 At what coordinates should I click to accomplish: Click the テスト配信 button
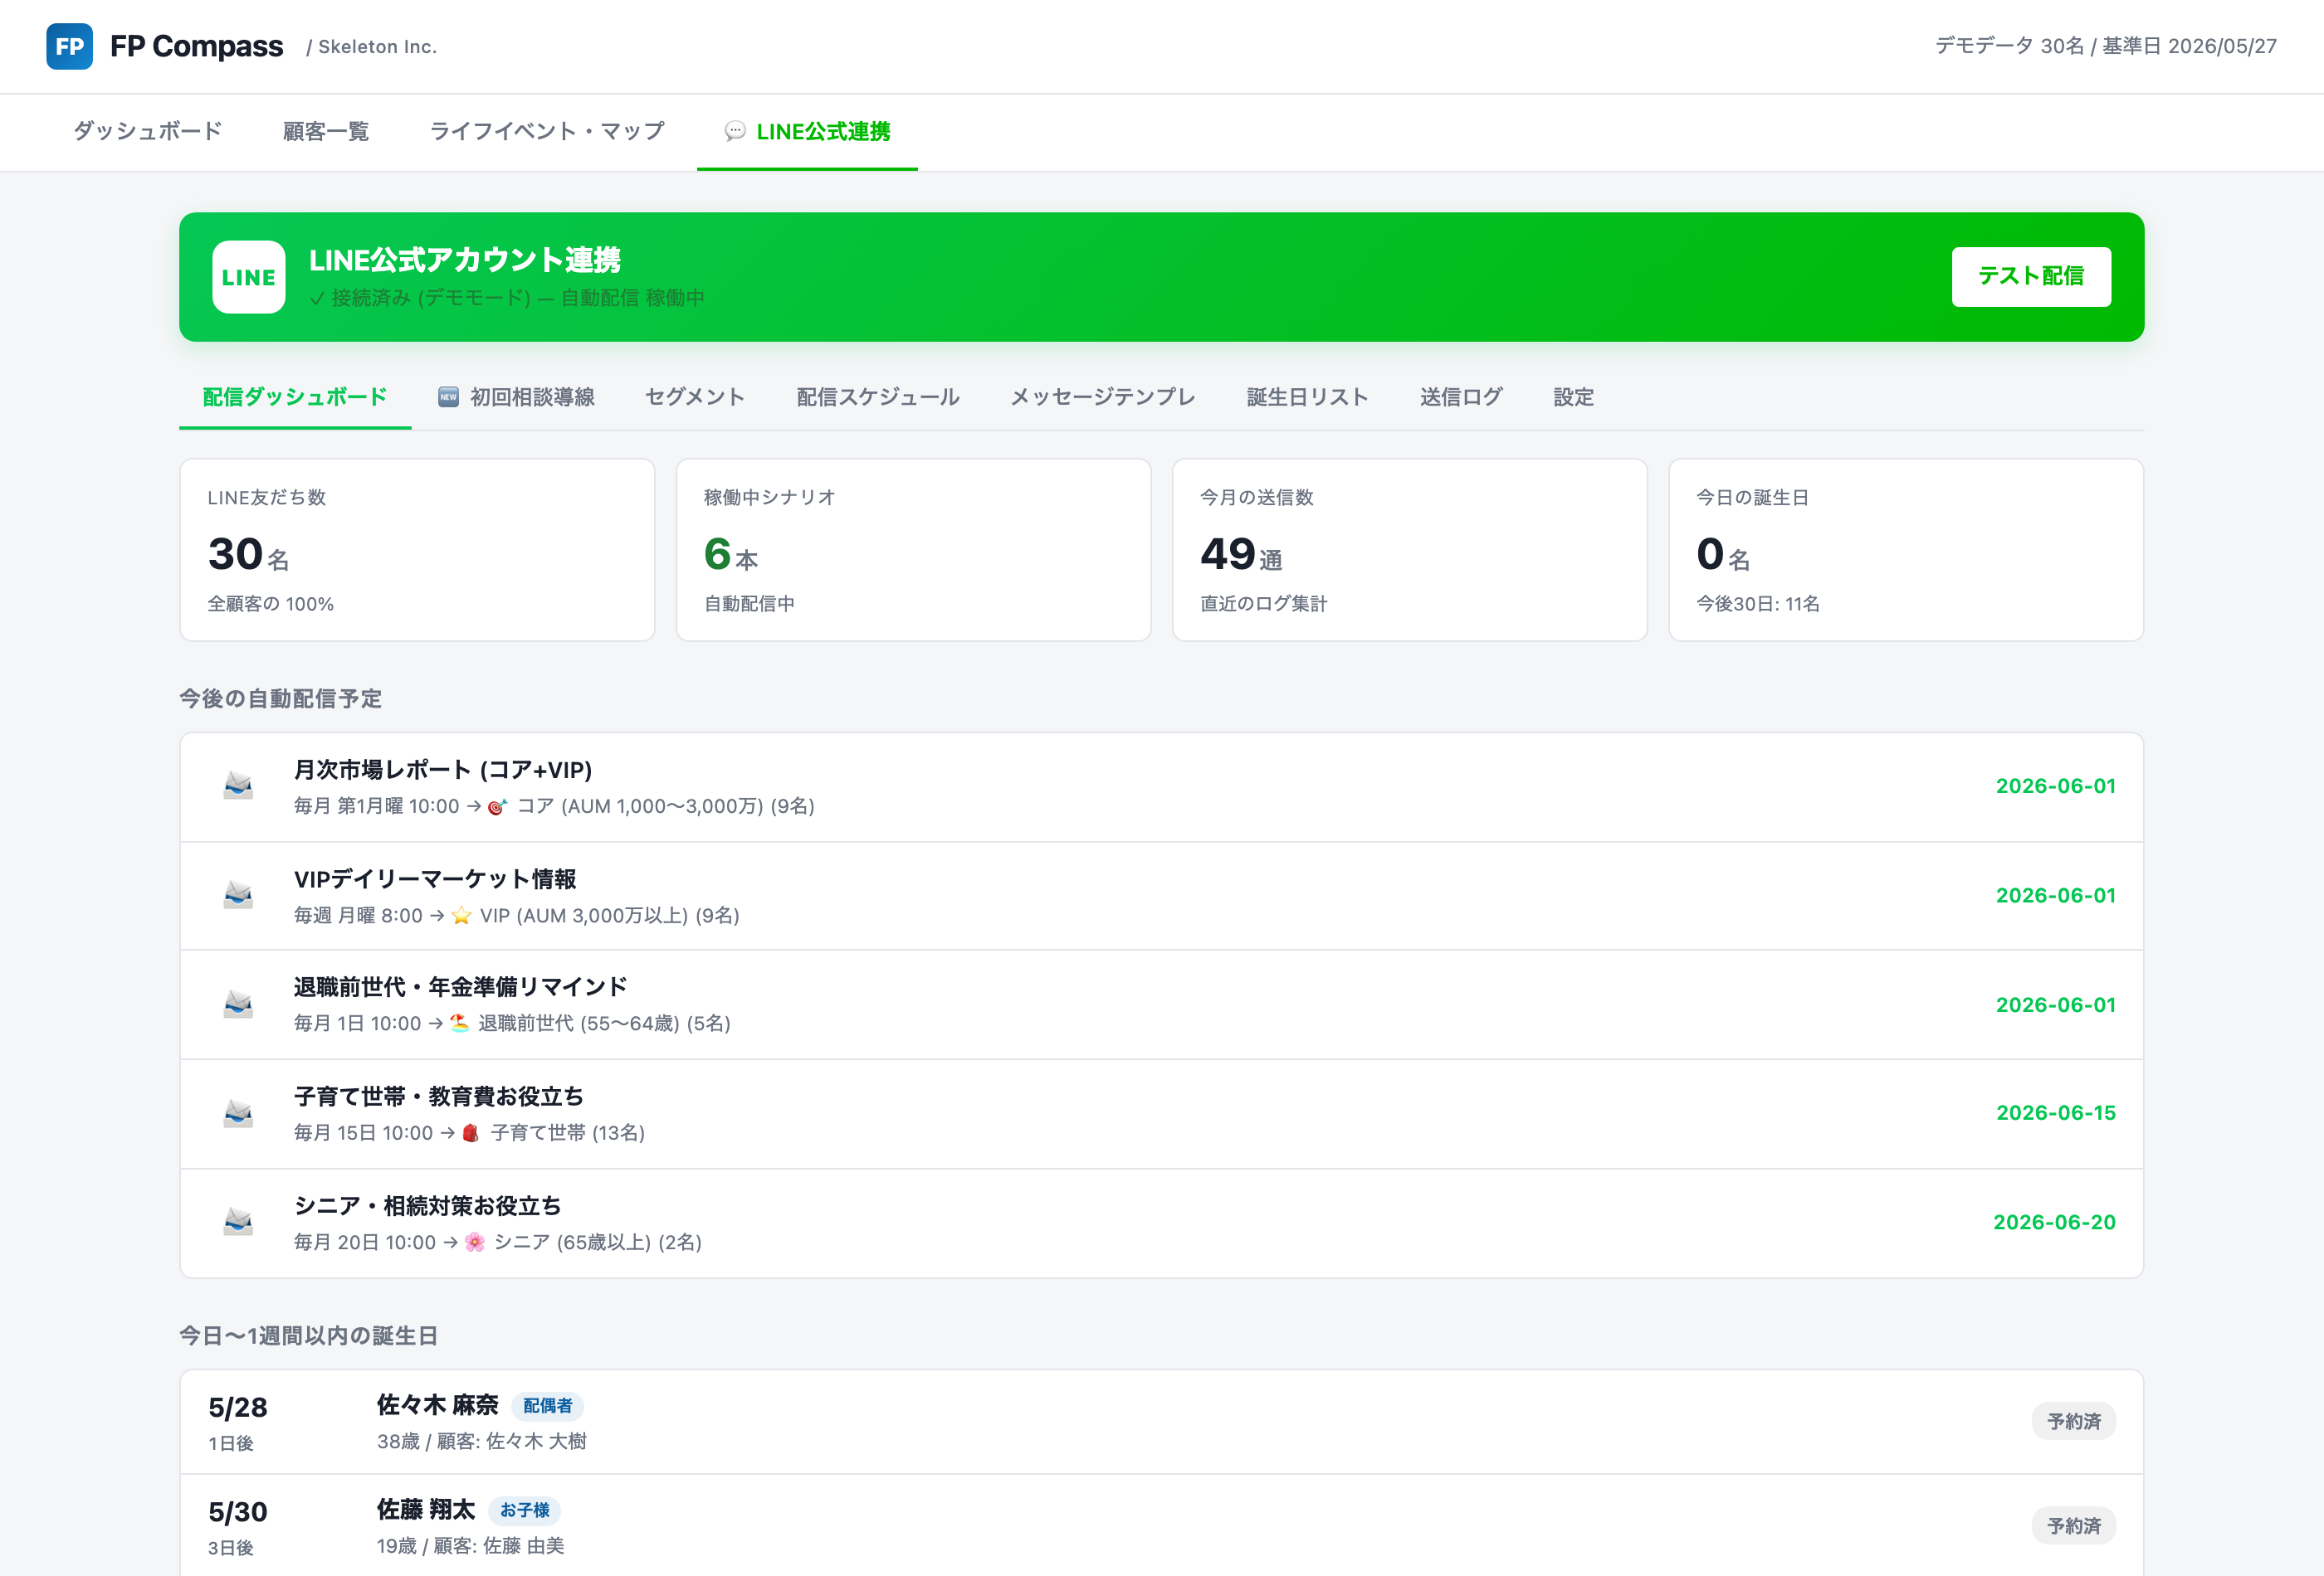point(2031,276)
